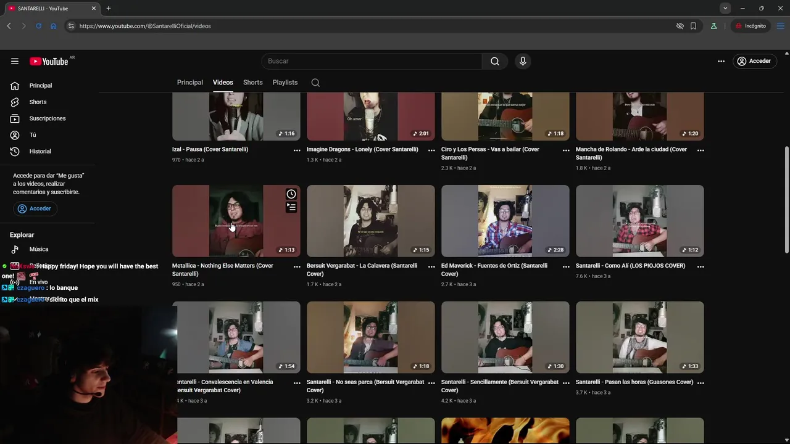Open options for Mancha de Rolando video
Viewport: 790px width, 444px height.
[x=701, y=150]
